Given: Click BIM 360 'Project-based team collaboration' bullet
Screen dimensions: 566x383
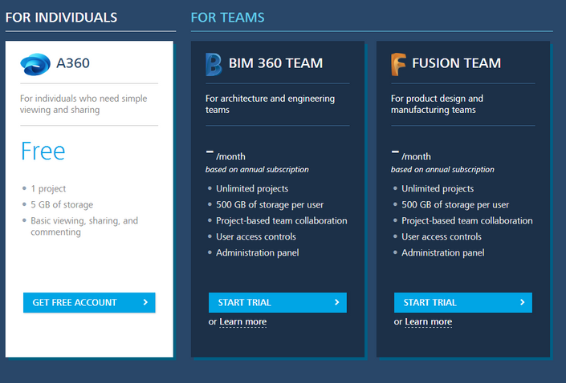Looking at the screenshot, I should coord(282,221).
